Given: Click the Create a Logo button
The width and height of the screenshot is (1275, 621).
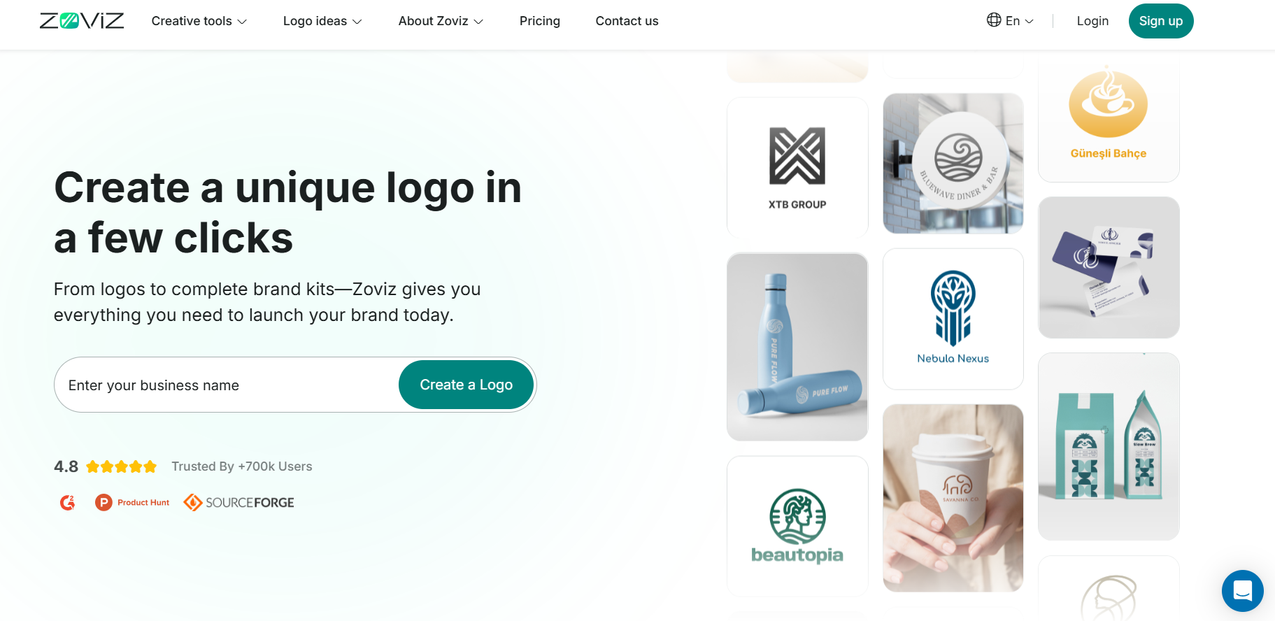Looking at the screenshot, I should (x=466, y=385).
